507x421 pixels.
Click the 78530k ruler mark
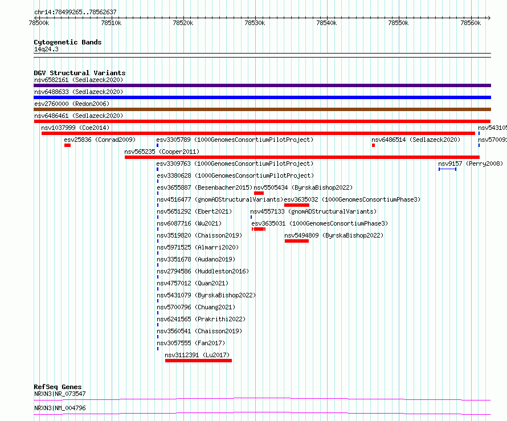pos(255,23)
